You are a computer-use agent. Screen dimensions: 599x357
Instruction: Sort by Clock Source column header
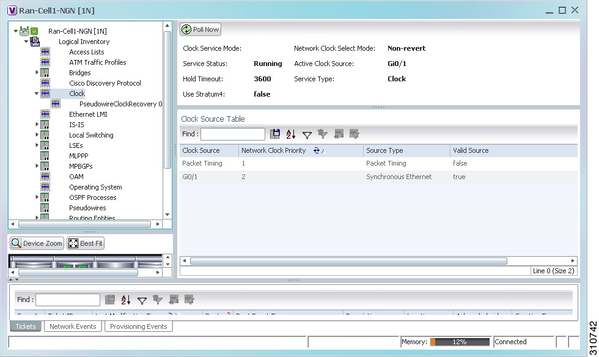pos(209,150)
